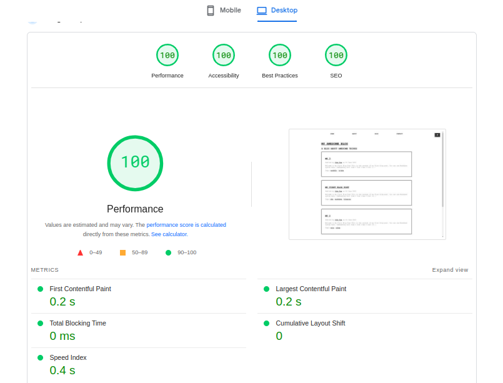The image size is (503, 383).
Task: Click the desktop laptop icon
Action: pos(262,11)
